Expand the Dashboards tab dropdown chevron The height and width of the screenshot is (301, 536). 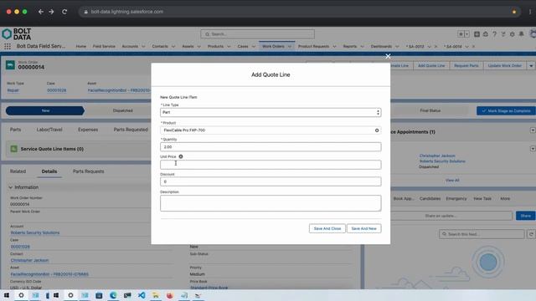pos(397,47)
